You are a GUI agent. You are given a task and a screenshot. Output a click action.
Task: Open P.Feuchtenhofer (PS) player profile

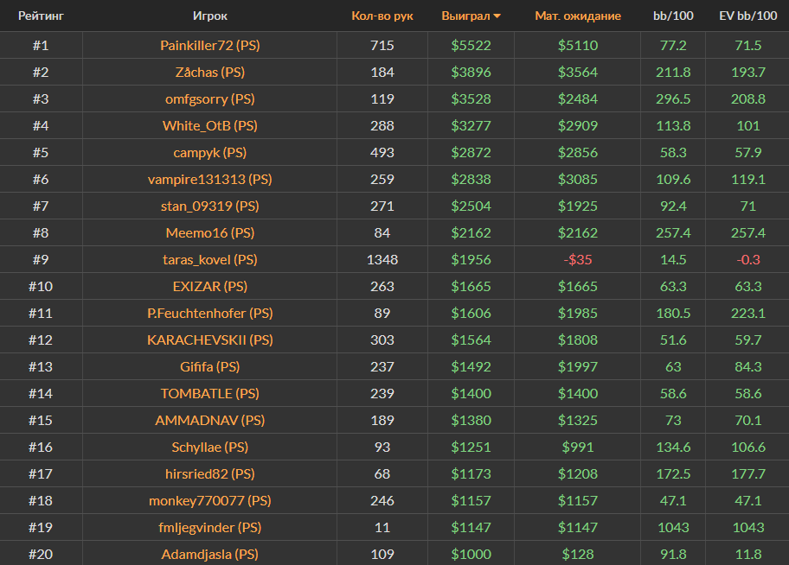point(209,313)
